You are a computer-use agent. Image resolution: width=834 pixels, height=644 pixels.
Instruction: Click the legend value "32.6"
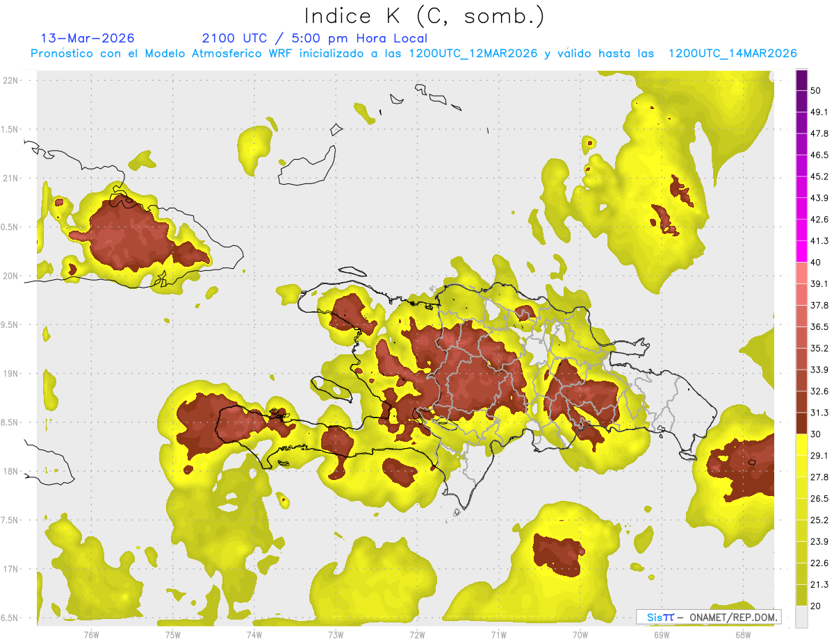(x=819, y=391)
